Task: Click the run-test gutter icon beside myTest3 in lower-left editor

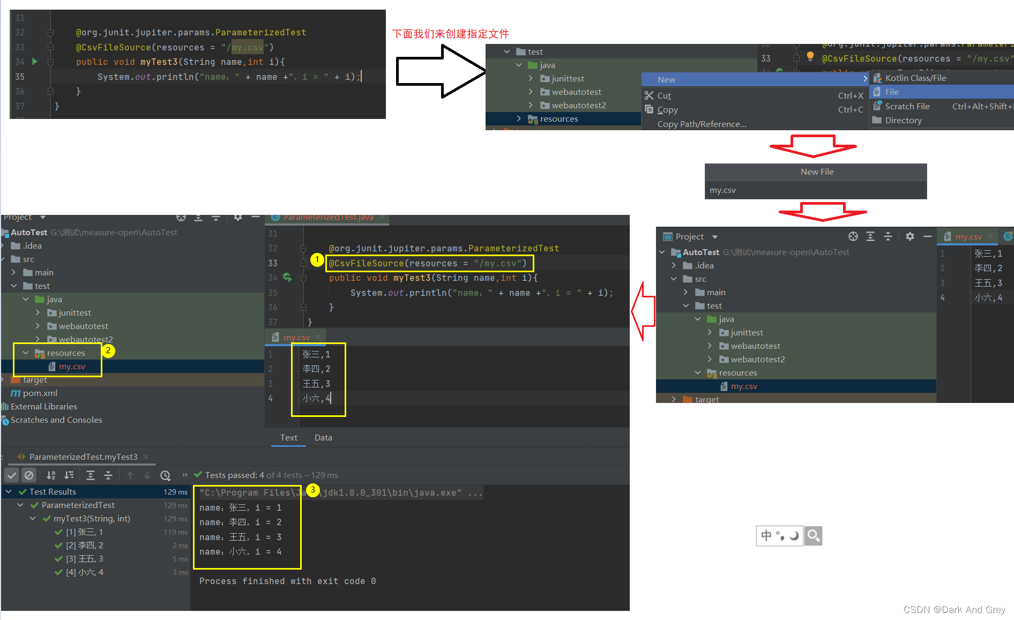Action: (287, 278)
